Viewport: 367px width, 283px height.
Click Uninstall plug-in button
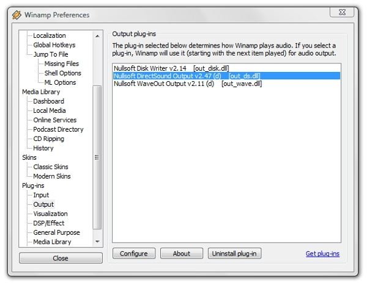pos(234,253)
